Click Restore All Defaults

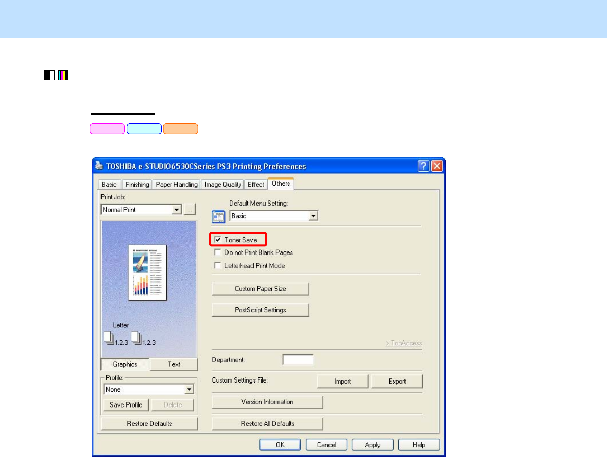click(267, 424)
